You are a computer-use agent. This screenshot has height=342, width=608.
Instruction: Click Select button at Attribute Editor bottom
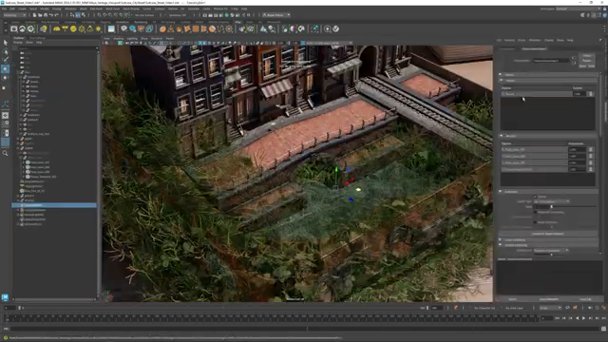tap(512, 299)
